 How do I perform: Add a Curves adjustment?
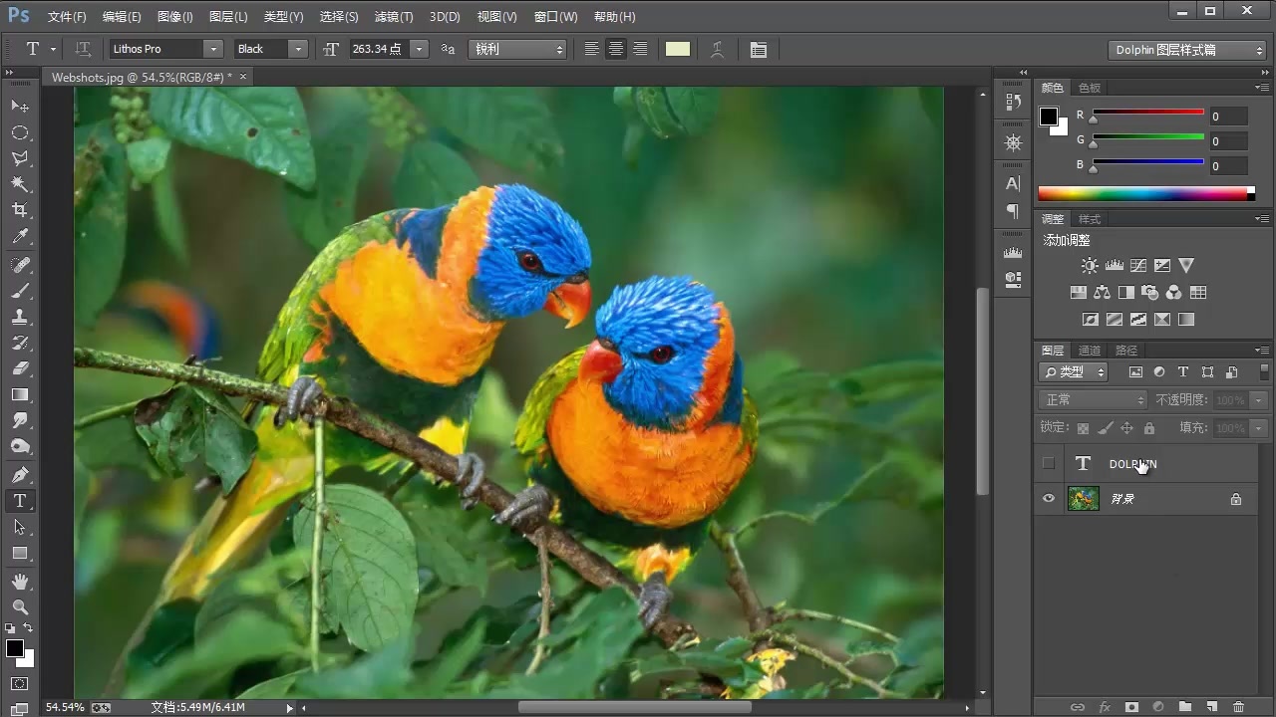click(1138, 266)
